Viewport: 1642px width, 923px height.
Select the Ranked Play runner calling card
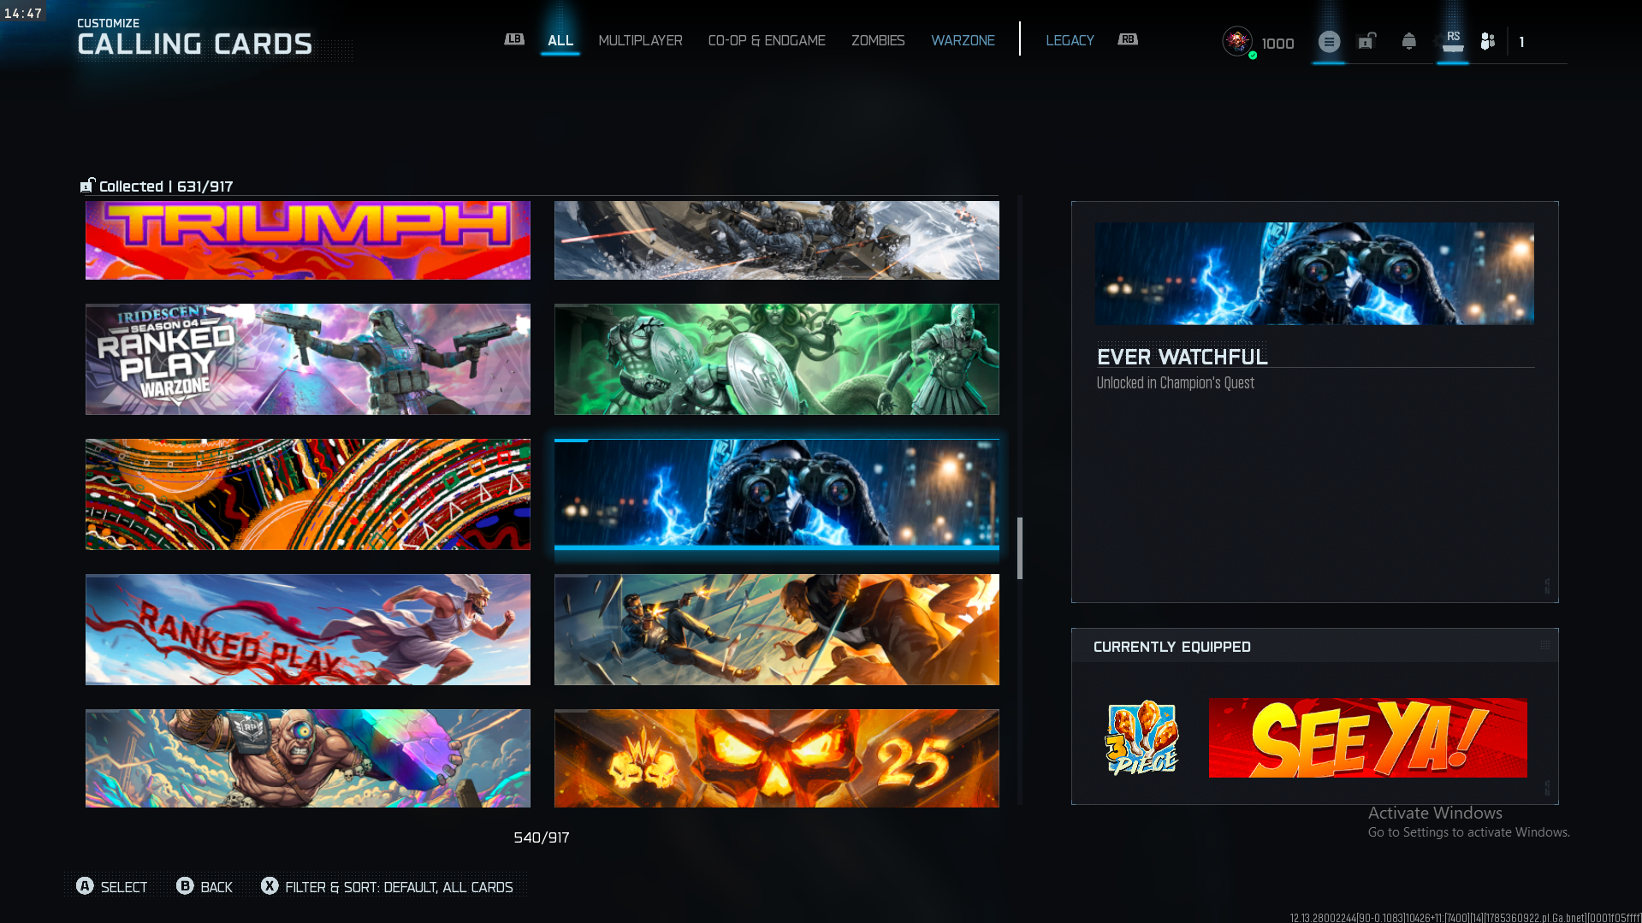pos(308,630)
